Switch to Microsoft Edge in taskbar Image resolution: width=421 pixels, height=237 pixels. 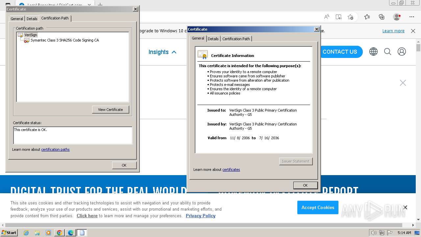pyautogui.click(x=71, y=233)
